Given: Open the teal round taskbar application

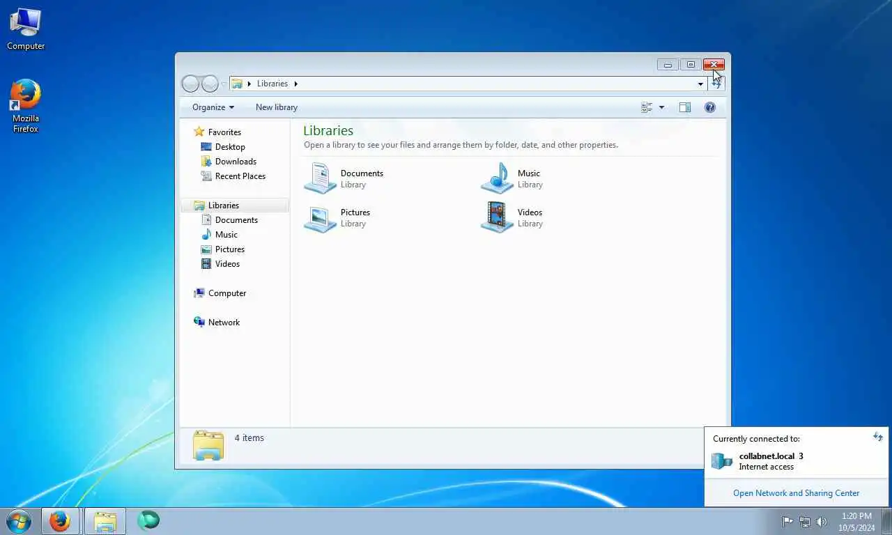Looking at the screenshot, I should tap(148, 521).
